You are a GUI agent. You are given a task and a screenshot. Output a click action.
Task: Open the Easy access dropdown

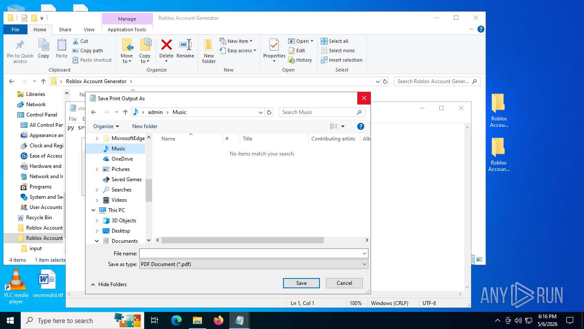(x=238, y=51)
